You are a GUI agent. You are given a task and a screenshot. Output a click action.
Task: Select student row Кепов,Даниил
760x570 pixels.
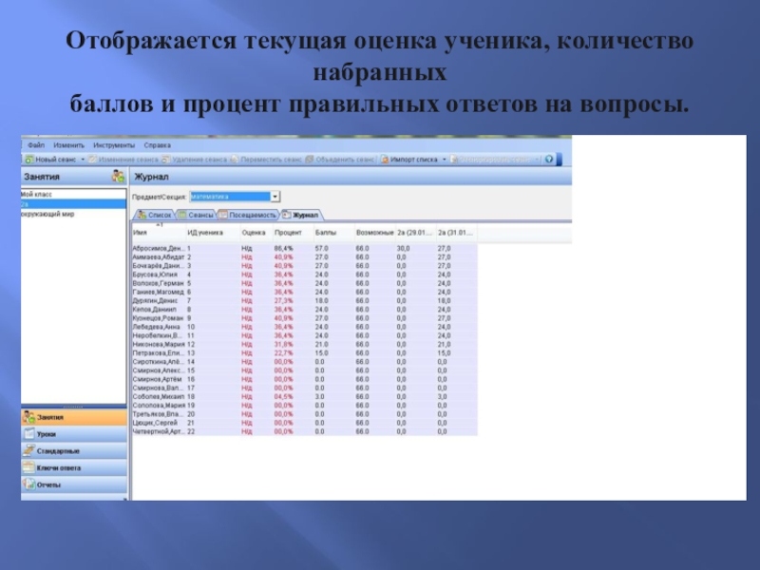click(x=304, y=310)
